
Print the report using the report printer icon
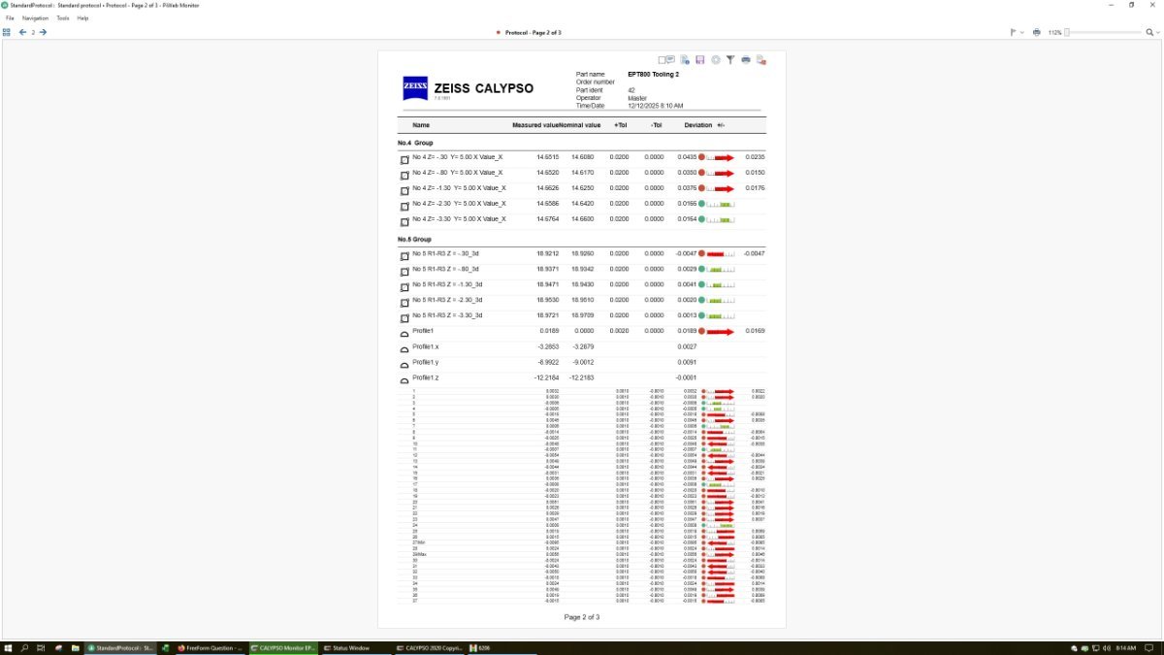(x=746, y=60)
